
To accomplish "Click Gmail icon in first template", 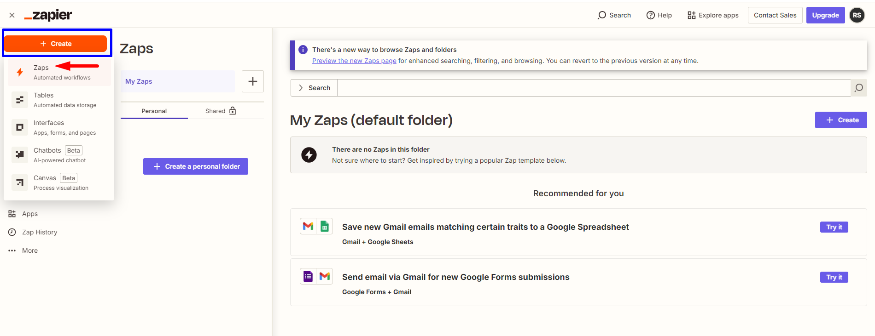I will click(308, 226).
